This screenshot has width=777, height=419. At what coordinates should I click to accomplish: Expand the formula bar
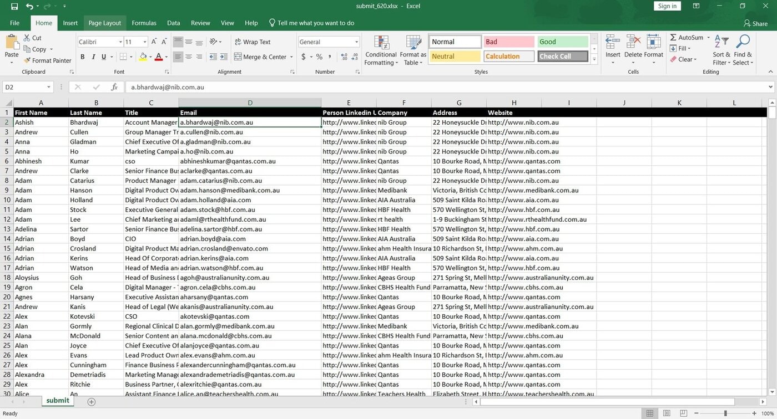coord(770,87)
